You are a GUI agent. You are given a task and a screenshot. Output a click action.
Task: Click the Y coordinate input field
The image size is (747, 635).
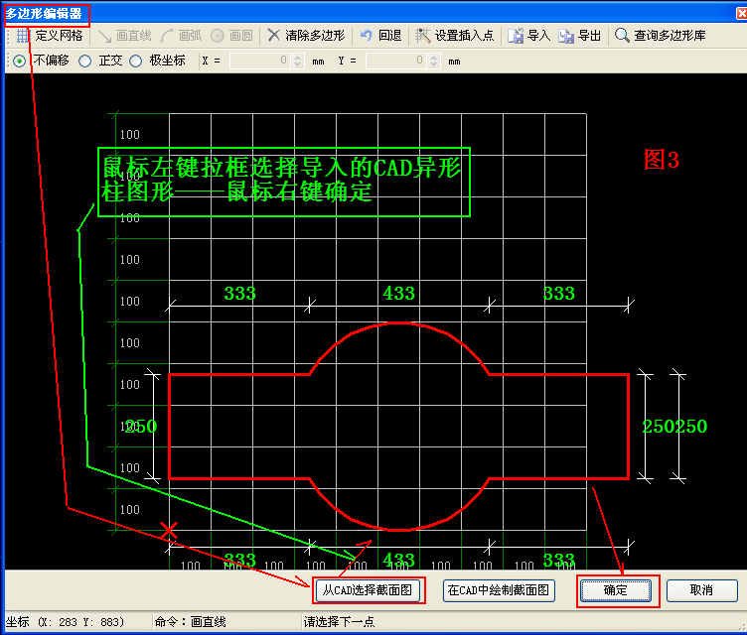pos(396,61)
